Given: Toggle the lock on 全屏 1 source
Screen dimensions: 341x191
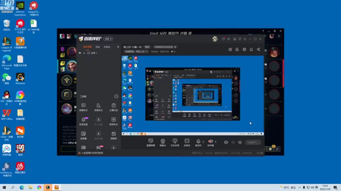Looking at the screenshot, I should [84, 53].
